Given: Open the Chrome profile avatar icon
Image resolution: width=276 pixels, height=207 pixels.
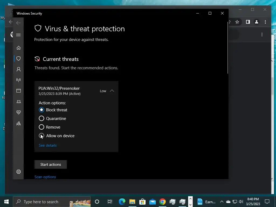Looking at the screenshot, I should [x=257, y=22].
